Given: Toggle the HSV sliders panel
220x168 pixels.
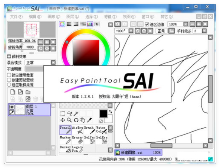Looking at the screenshot, I should [76, 24].
